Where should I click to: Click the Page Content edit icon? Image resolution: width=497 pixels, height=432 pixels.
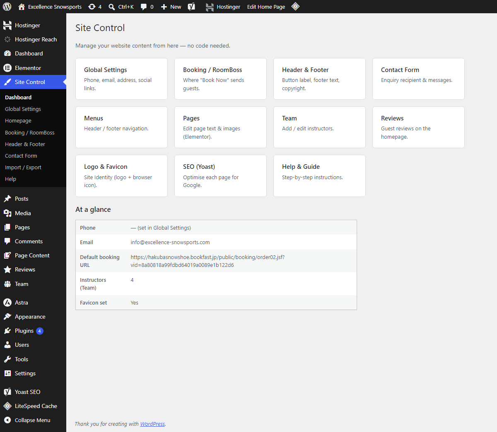pos(7,255)
